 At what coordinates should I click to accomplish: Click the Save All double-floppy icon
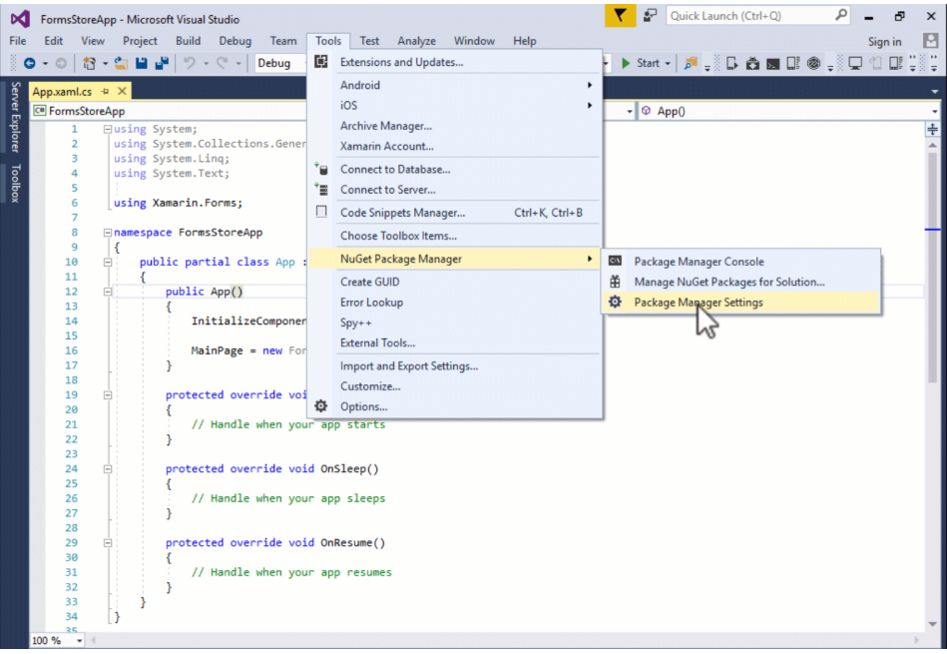tap(162, 63)
